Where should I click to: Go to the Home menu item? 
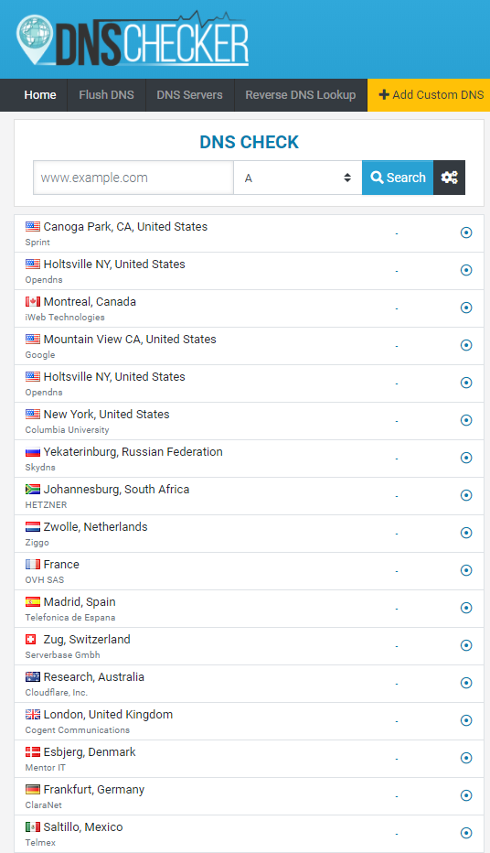(40, 95)
